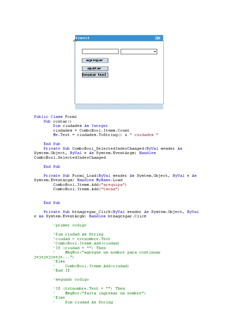Click the quitar button
This screenshot has width=237, height=316.
[95, 69]
